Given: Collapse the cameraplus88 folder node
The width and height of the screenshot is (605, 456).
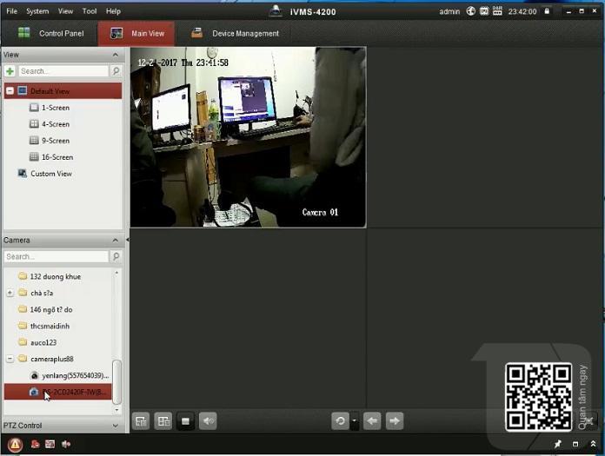Looking at the screenshot, I should (10, 359).
